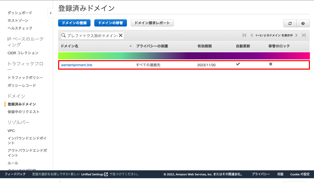The width and height of the screenshot is (314, 183).
Task: Click the ドメインの移管 button
Action: (x=110, y=23)
